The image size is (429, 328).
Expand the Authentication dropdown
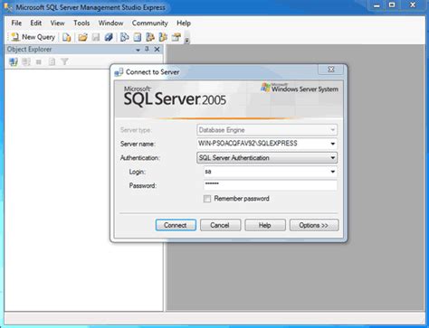[x=333, y=157]
